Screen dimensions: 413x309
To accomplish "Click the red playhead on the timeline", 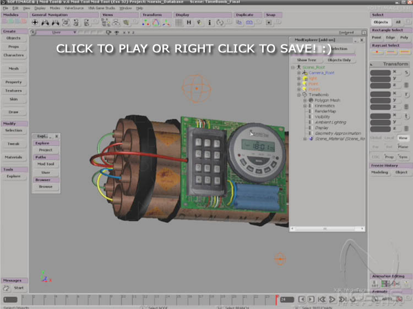I will pyautogui.click(x=276, y=299).
